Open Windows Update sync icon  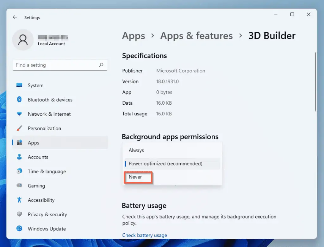point(19,229)
